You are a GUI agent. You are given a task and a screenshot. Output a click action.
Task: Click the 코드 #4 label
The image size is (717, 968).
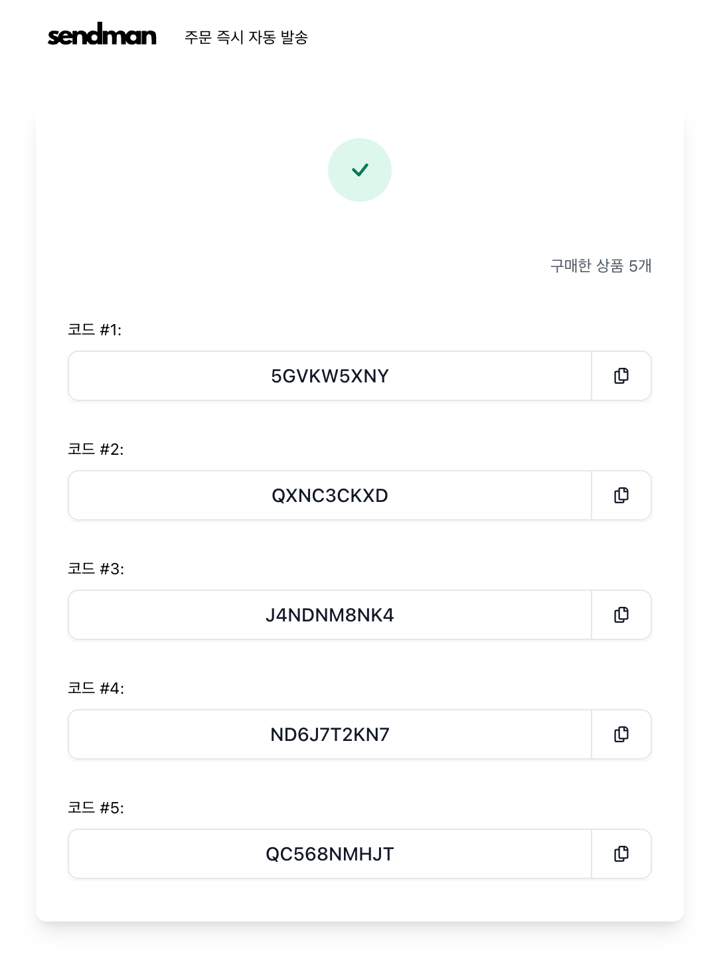tap(96, 688)
